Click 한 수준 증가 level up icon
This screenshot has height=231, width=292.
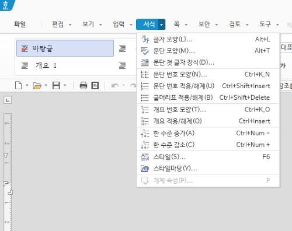point(145,134)
